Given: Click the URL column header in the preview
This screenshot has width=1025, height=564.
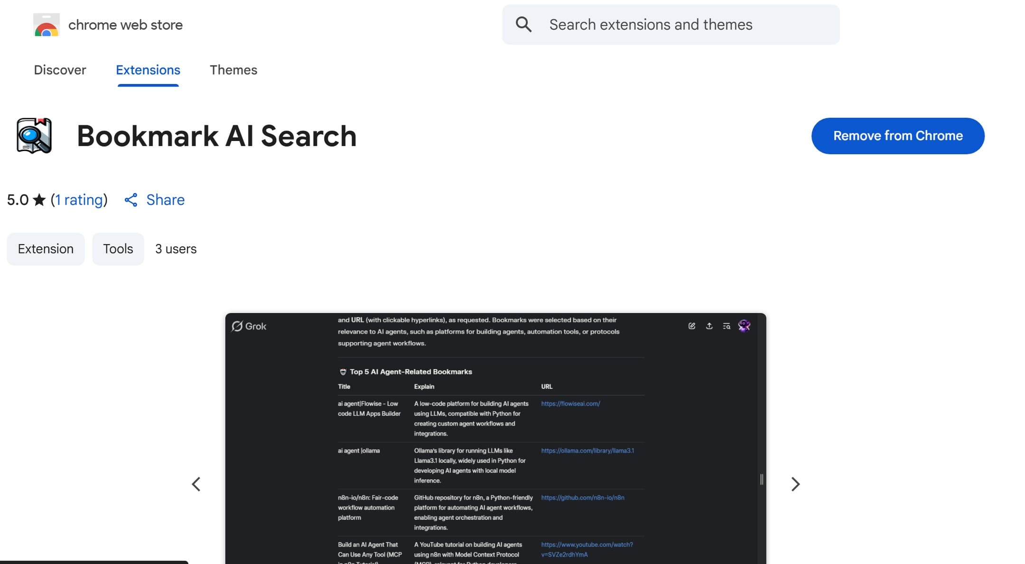Looking at the screenshot, I should point(547,386).
